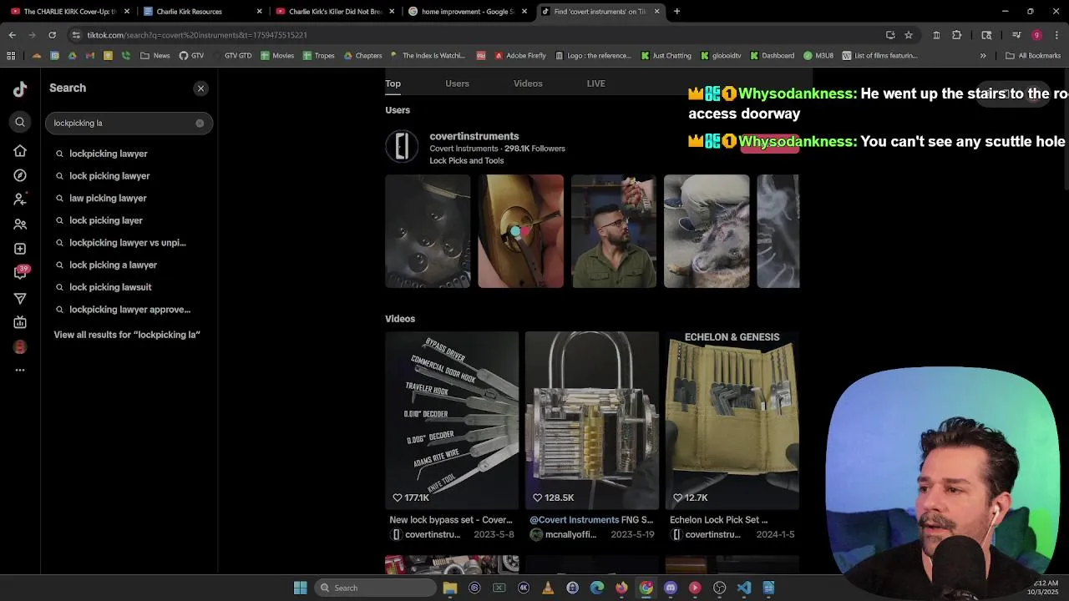Clear the search box text with the x icon

pyautogui.click(x=200, y=123)
